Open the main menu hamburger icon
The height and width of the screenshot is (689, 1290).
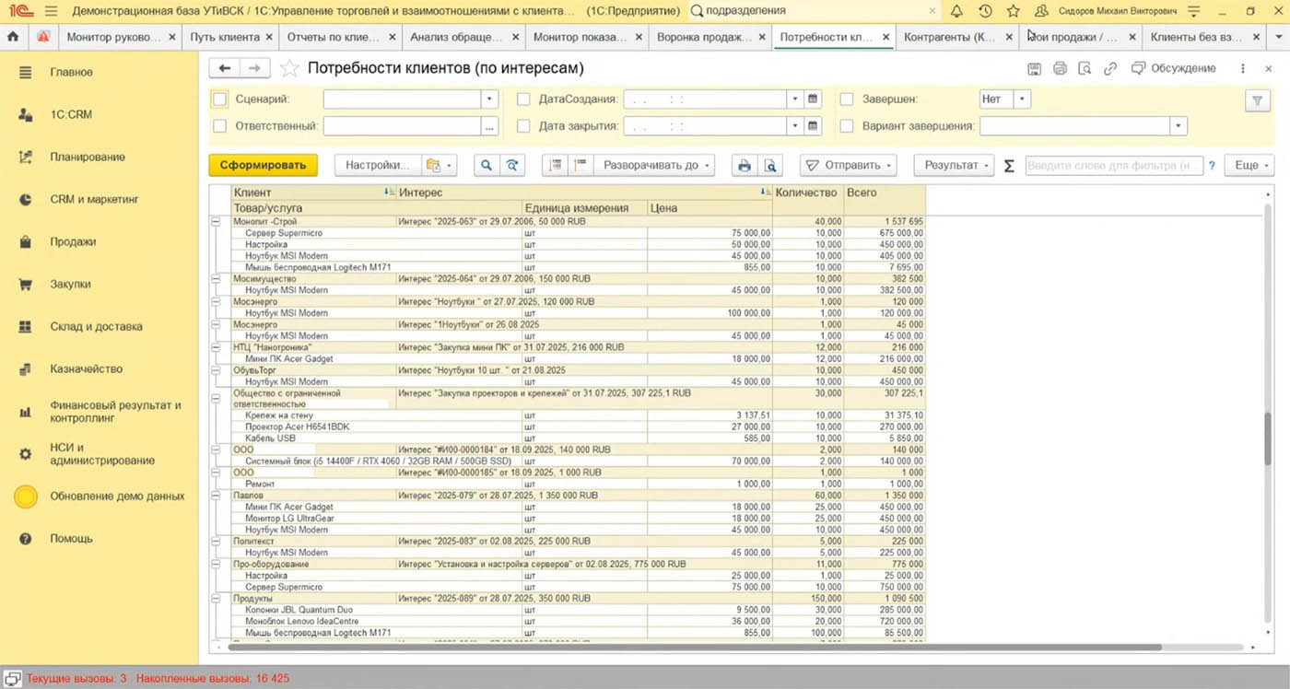pyautogui.click(x=50, y=11)
